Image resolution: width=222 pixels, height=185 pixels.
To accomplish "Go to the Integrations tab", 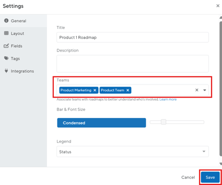I will (23, 71).
